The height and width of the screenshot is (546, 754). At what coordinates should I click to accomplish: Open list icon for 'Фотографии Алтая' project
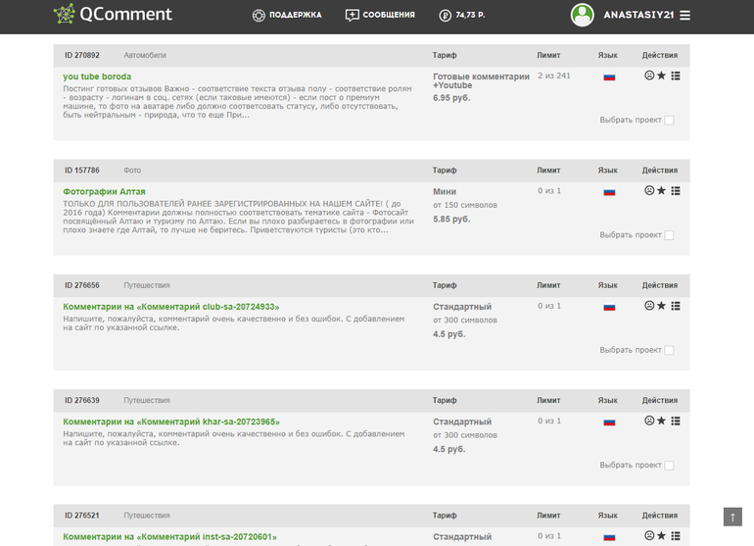(676, 191)
